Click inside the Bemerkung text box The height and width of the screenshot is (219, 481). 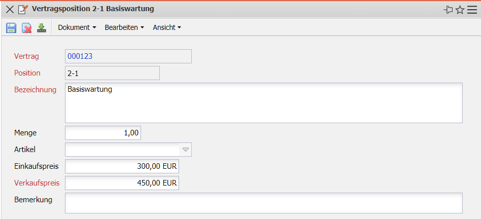coord(263,203)
